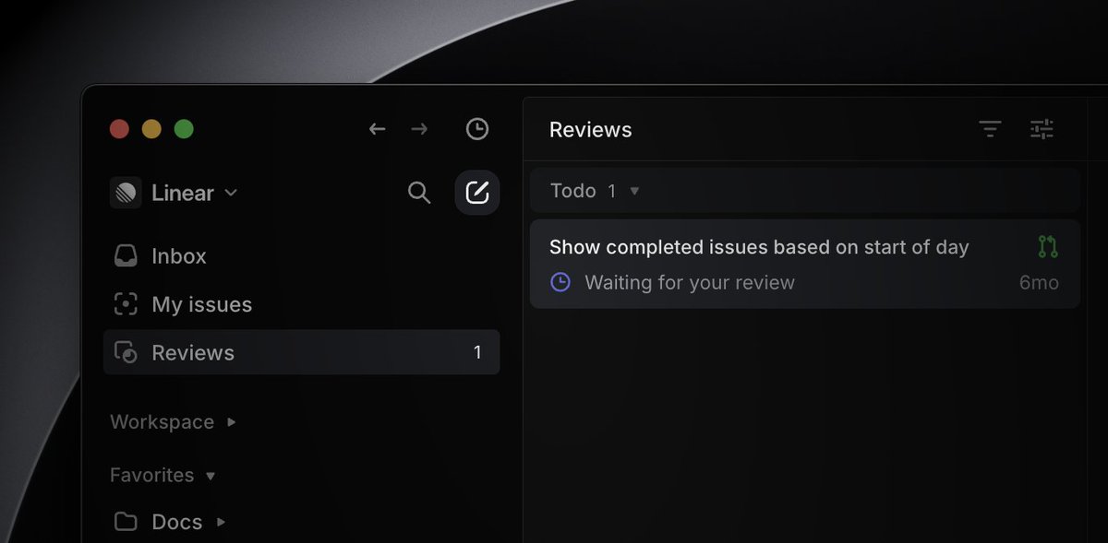Create a new issue with compose icon
Image resolution: width=1108 pixels, height=543 pixels.
tap(477, 193)
